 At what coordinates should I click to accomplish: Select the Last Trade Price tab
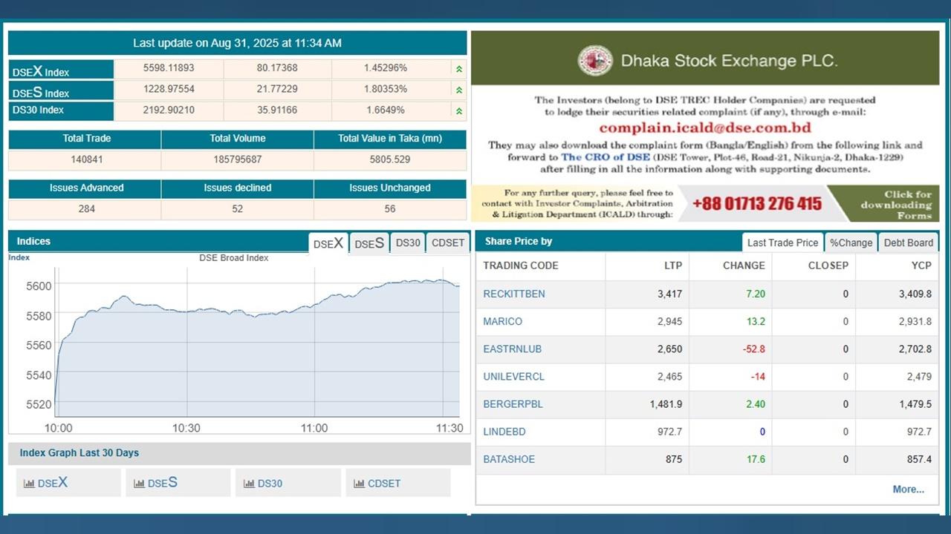click(782, 243)
